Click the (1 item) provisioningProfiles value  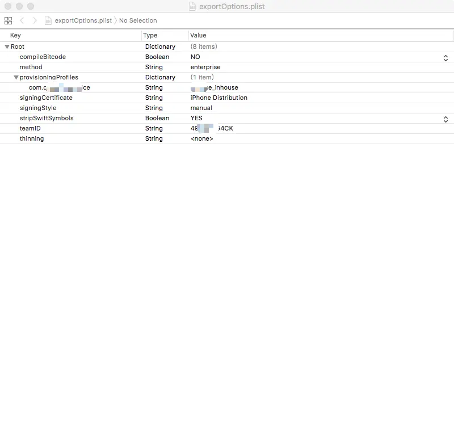pyautogui.click(x=202, y=77)
